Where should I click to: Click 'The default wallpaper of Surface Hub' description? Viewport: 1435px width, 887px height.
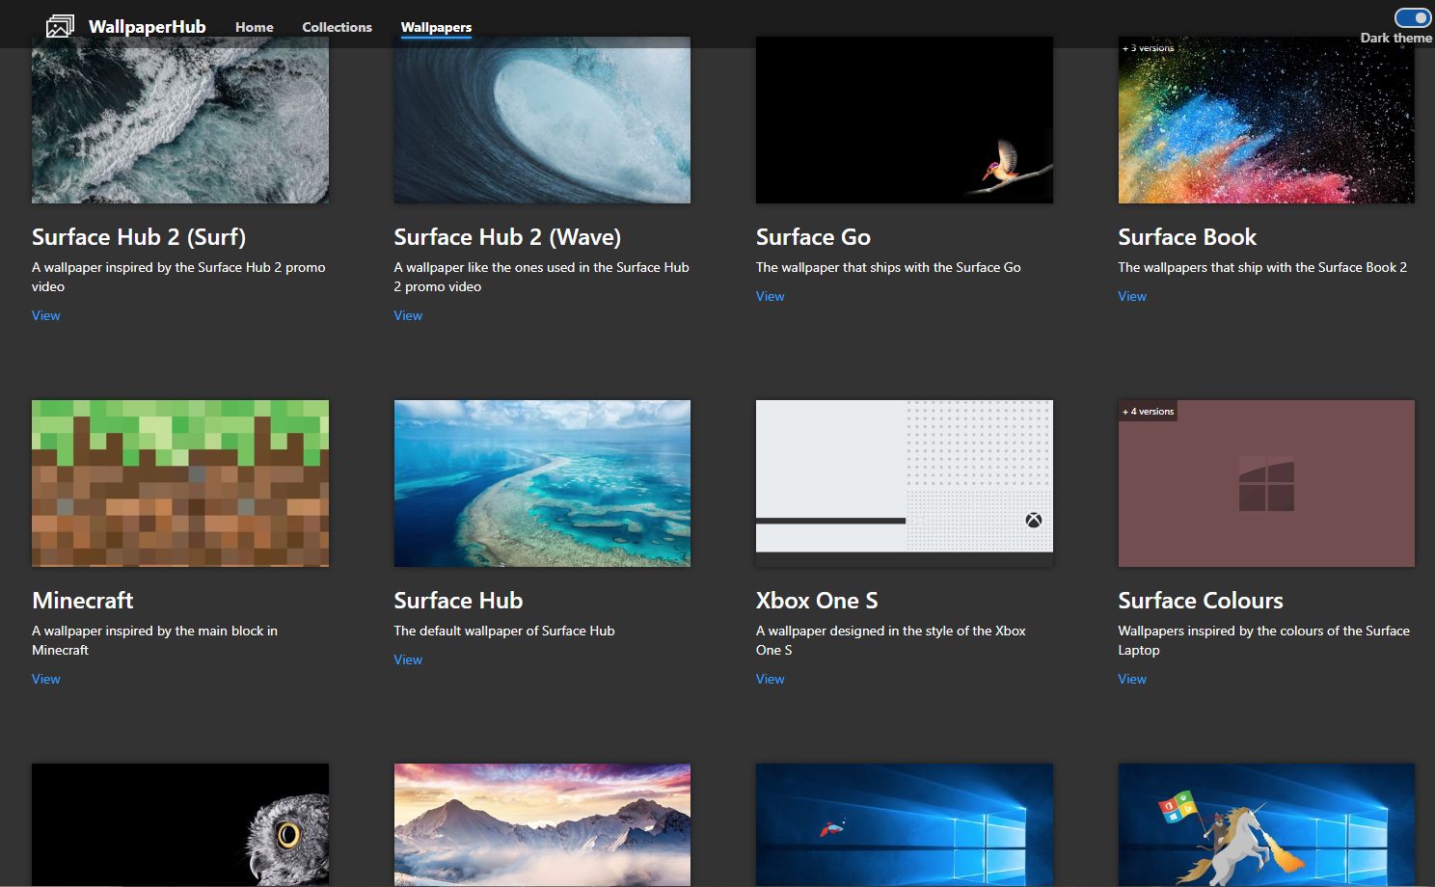503,631
